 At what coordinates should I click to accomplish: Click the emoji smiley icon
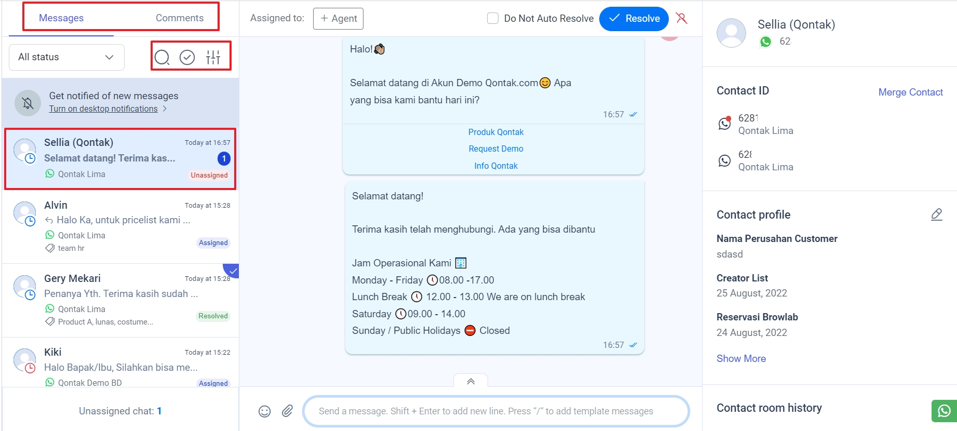(265, 411)
